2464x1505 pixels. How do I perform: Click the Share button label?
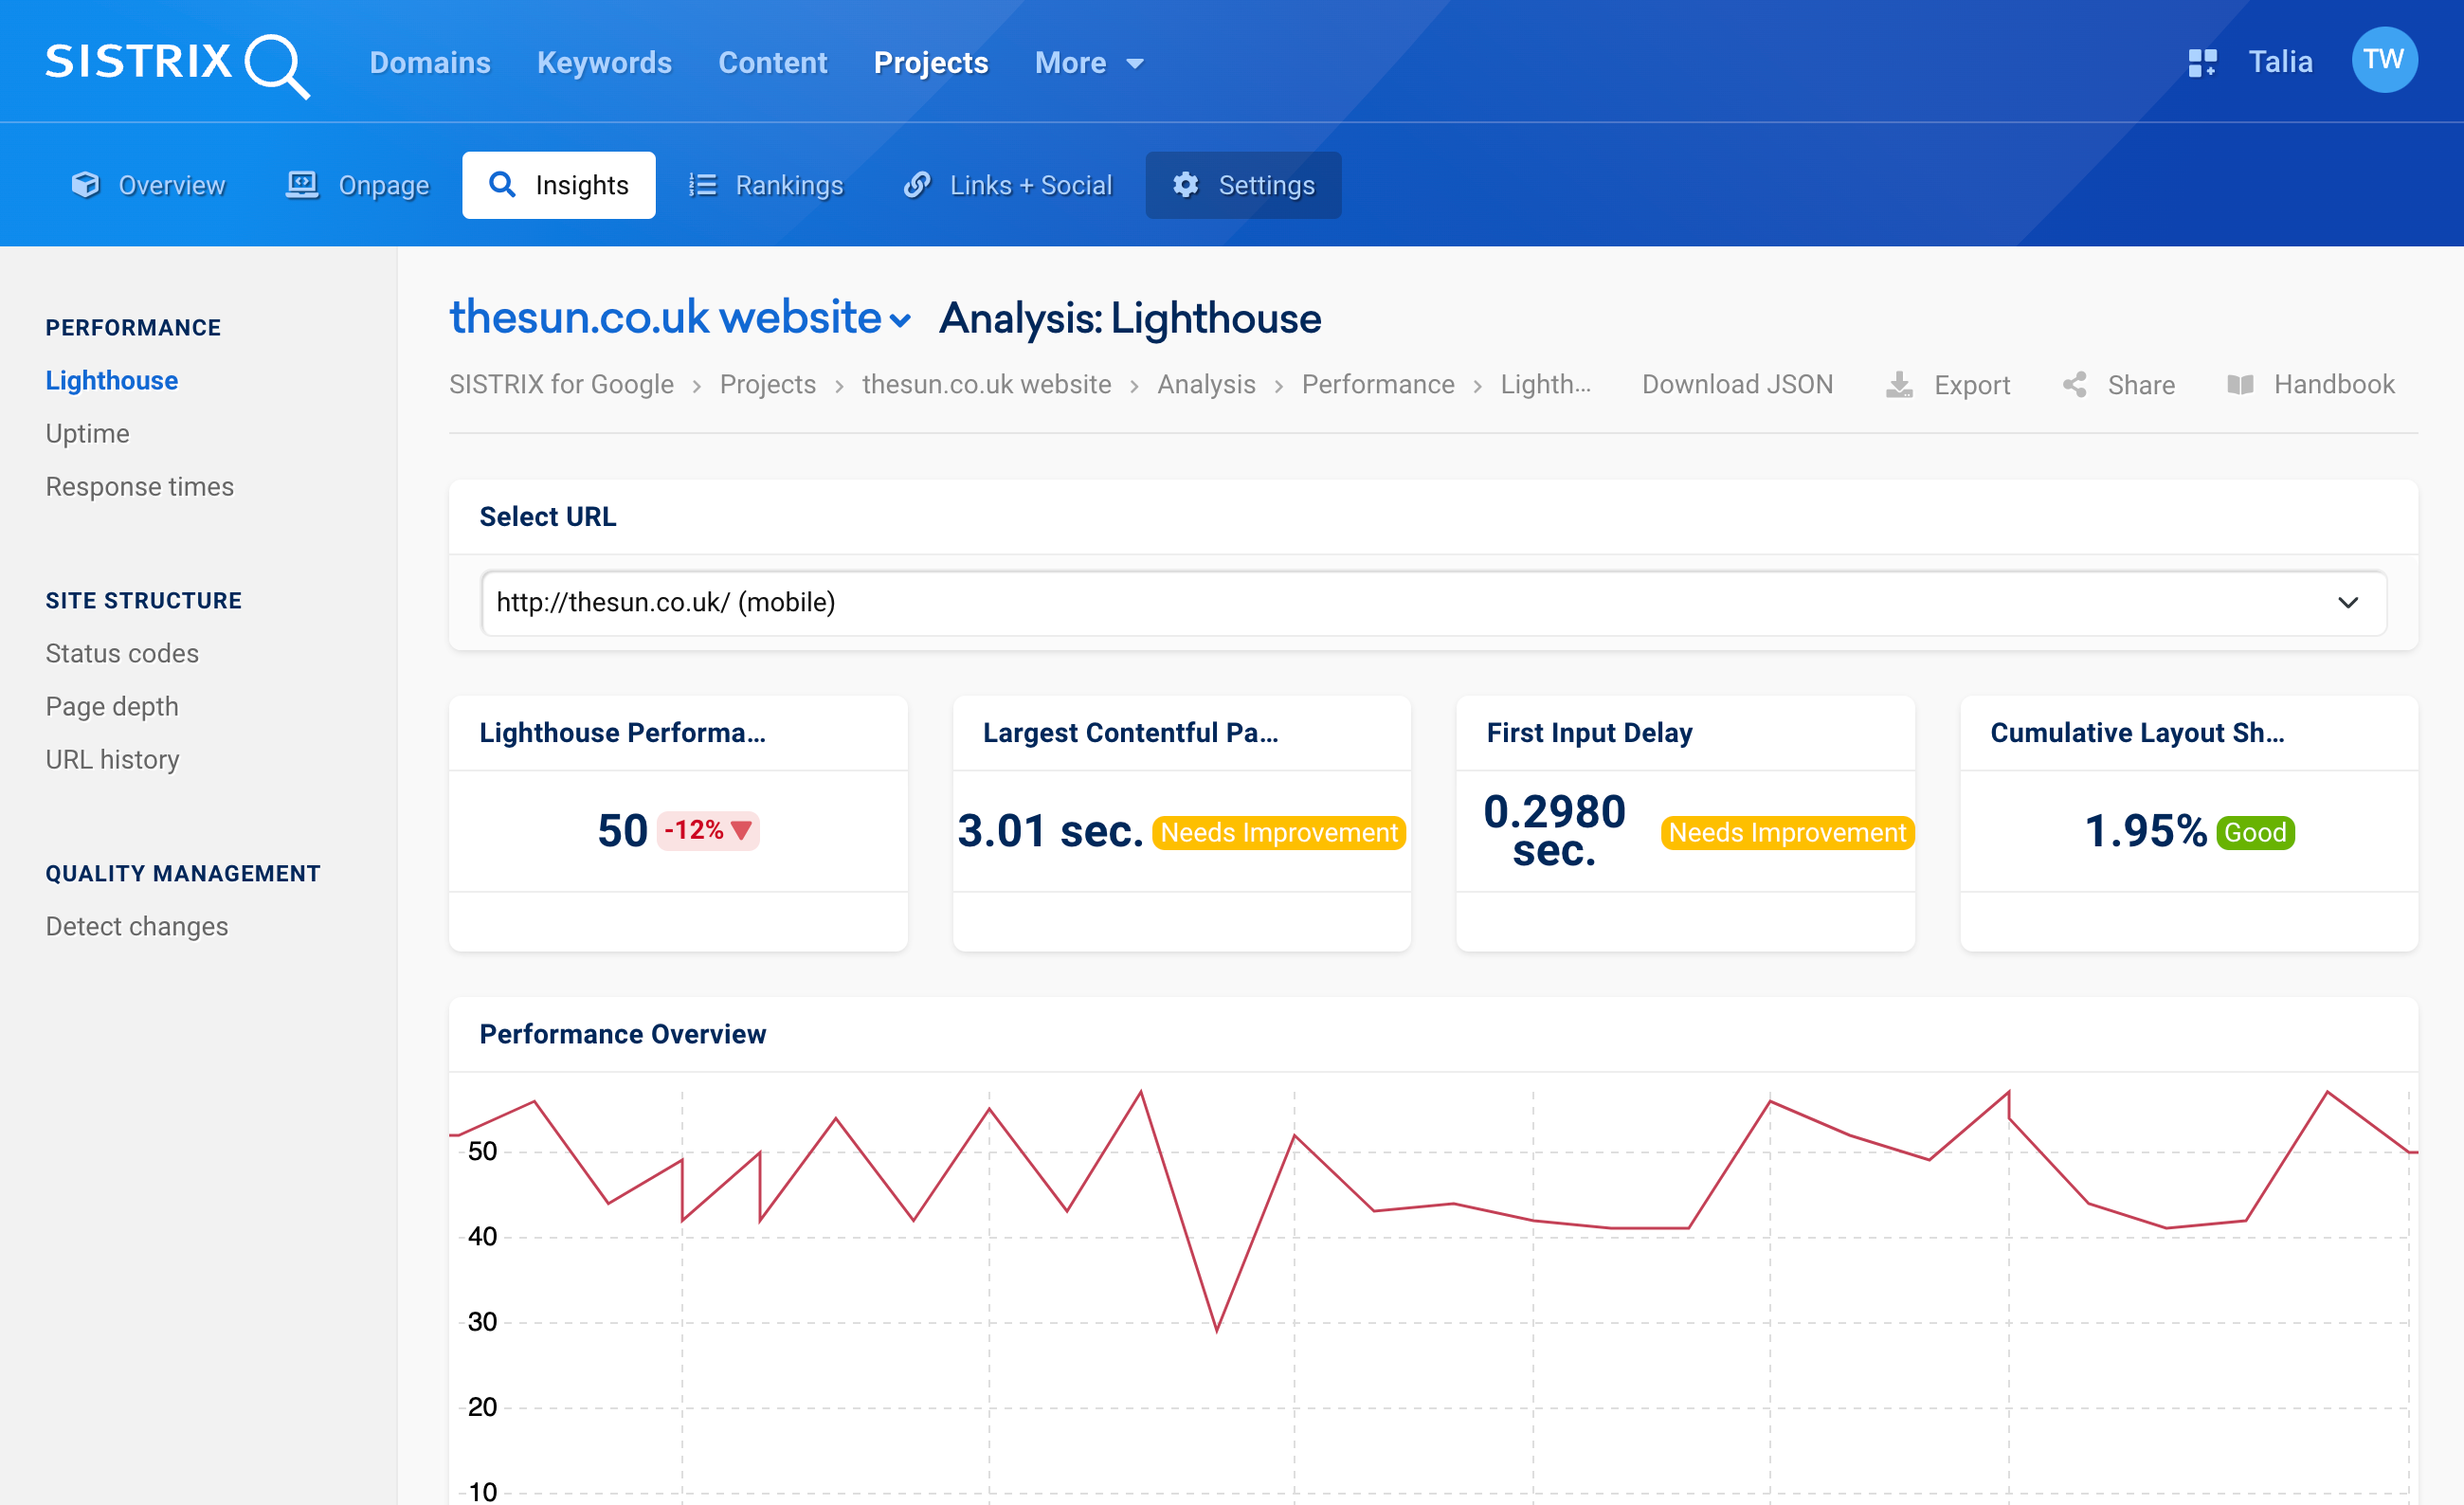2141,385
